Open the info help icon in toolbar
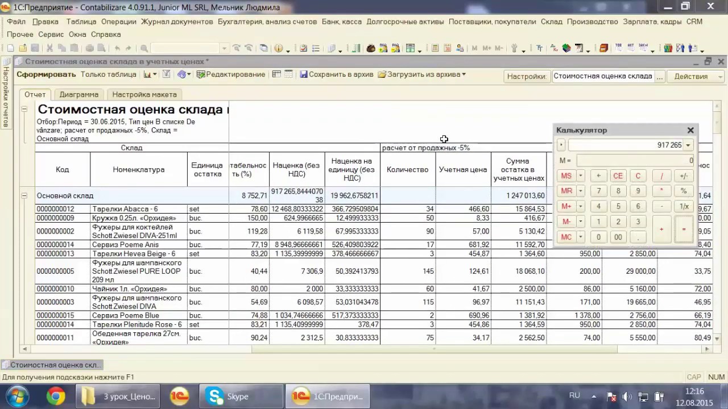The width and height of the screenshot is (728, 409). click(279, 48)
